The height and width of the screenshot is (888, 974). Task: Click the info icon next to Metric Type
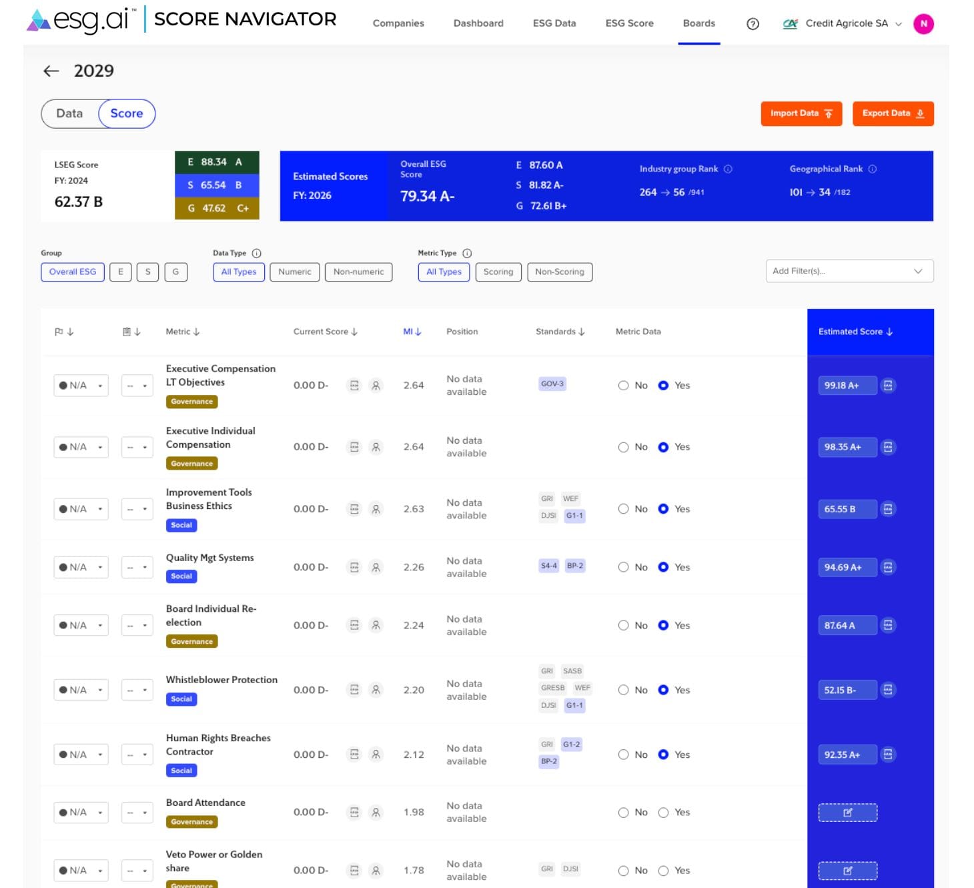466,253
